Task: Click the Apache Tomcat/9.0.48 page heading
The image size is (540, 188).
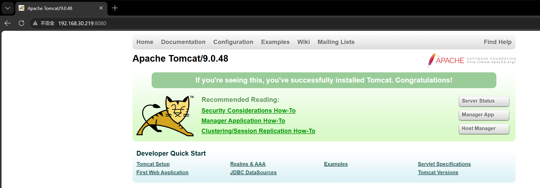Action: pyautogui.click(x=180, y=59)
